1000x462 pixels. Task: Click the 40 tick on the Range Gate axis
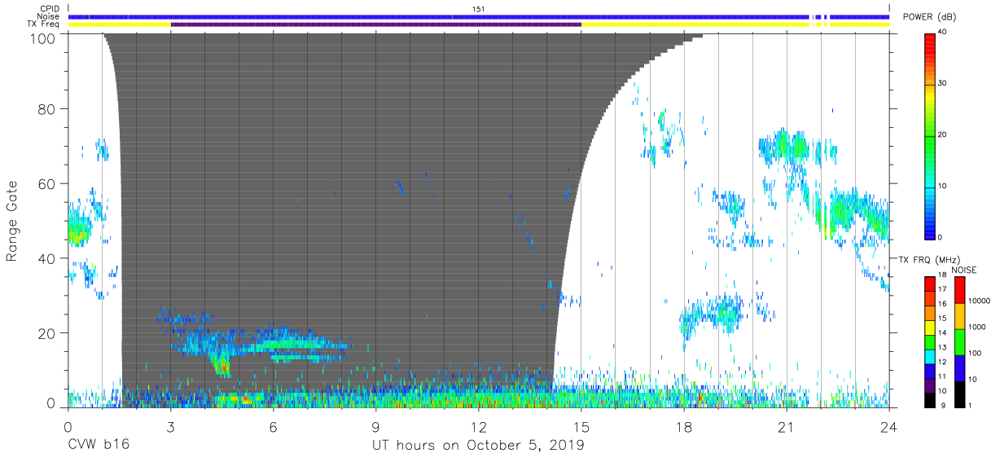(x=48, y=258)
